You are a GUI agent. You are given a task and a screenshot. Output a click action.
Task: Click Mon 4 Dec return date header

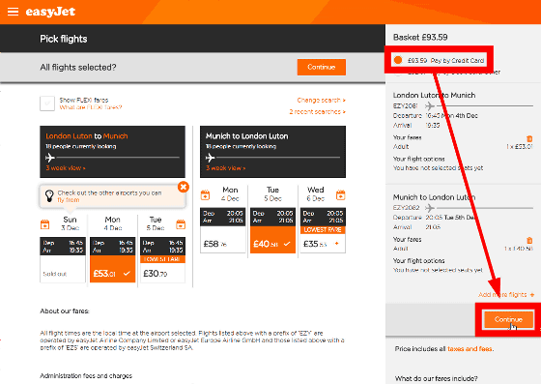(x=230, y=194)
